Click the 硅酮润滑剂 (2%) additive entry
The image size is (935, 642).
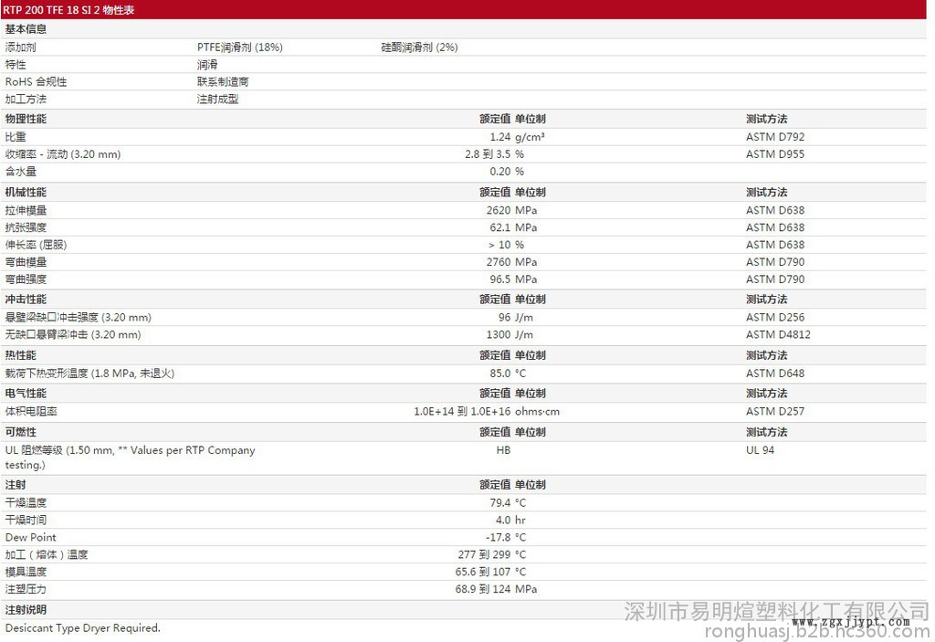pos(419,47)
